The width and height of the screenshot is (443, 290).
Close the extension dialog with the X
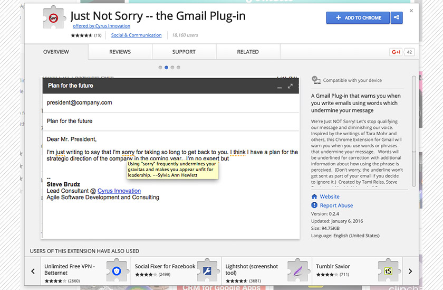point(411,11)
